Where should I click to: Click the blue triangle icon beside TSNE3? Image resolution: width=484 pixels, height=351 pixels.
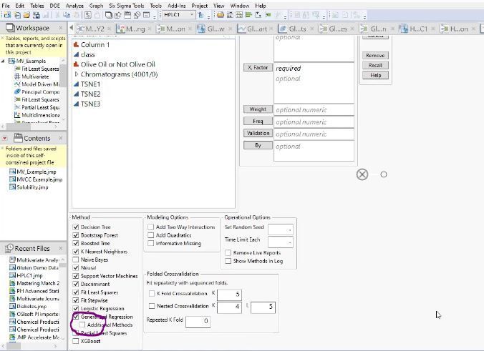pyautogui.click(x=76, y=104)
